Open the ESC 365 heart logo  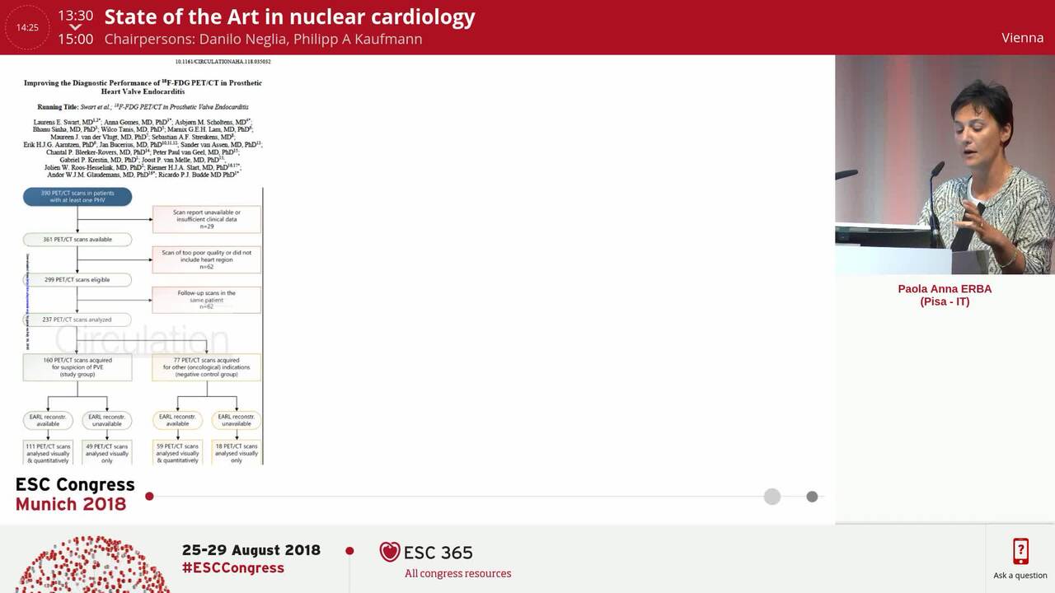tap(390, 552)
